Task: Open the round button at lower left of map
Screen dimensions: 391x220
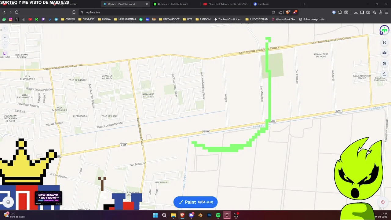Action: (x=8, y=202)
